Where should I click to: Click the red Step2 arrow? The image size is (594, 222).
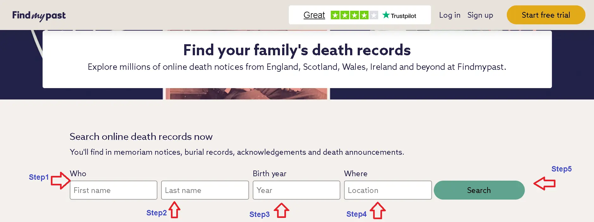click(174, 210)
